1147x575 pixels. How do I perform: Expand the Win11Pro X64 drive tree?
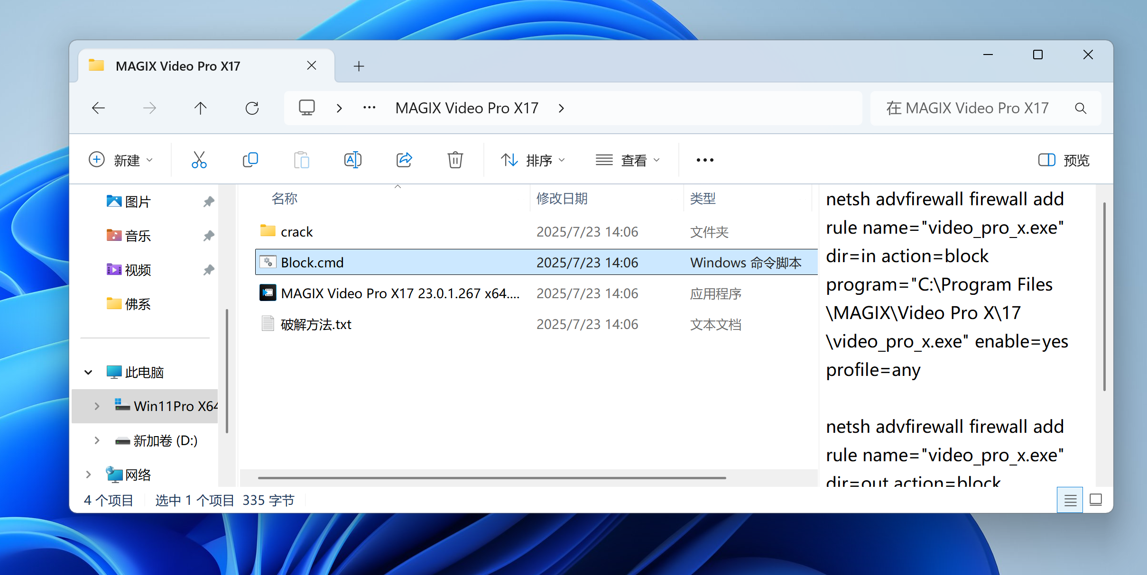tap(97, 406)
